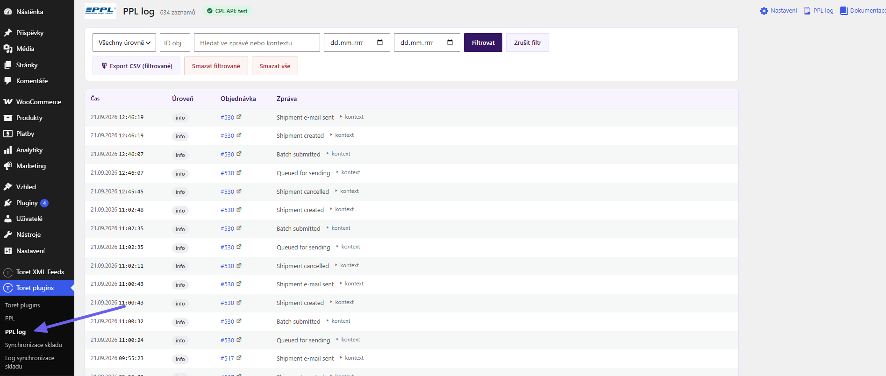The width and height of the screenshot is (886, 376).
Task: Open order #517 link
Action: (227, 359)
